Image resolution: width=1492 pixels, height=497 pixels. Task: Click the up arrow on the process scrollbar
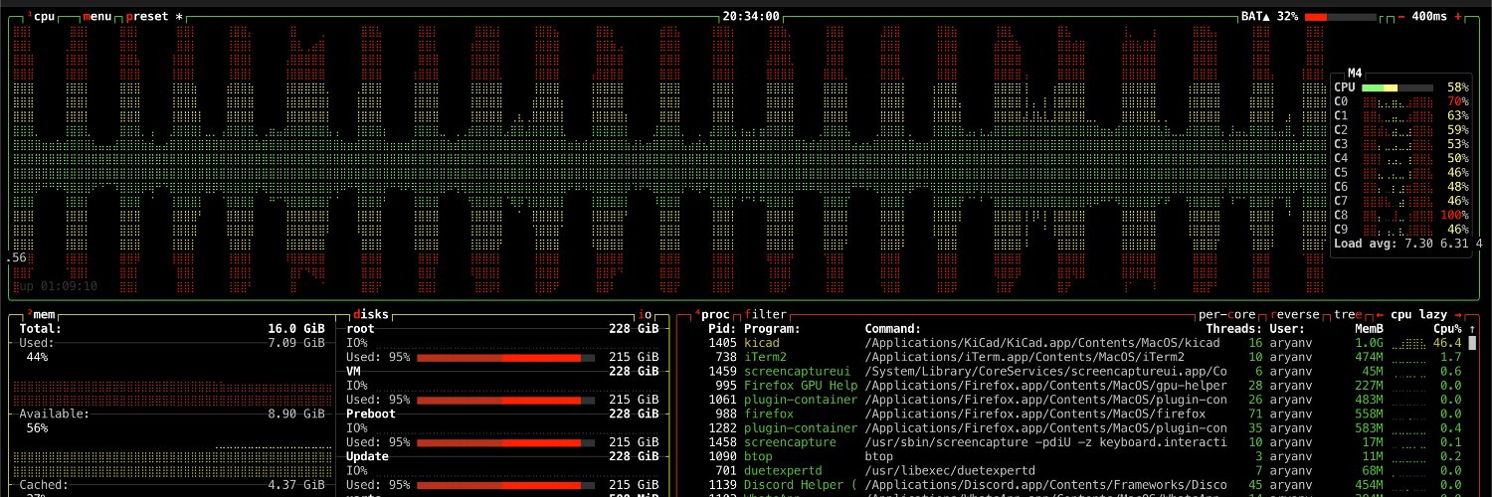tap(1473, 329)
